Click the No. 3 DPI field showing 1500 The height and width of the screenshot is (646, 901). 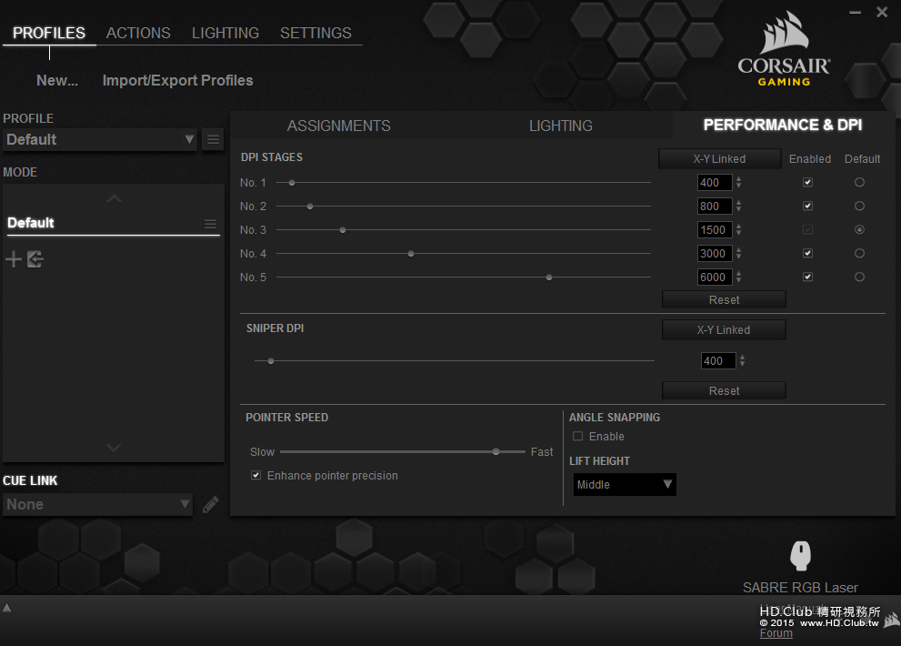(x=715, y=229)
